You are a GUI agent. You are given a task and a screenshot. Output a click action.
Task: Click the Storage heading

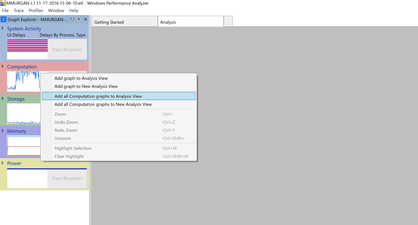click(16, 99)
